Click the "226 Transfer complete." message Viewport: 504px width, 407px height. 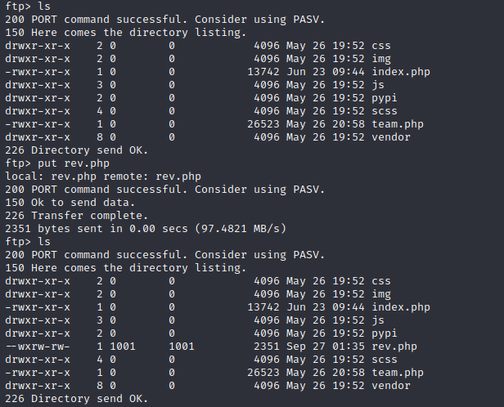(74, 215)
